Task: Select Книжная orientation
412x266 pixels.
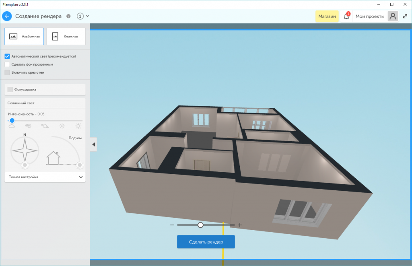Action: click(66, 36)
